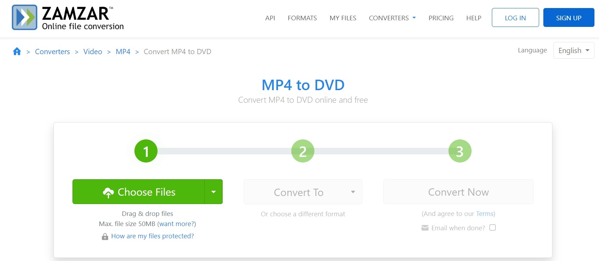Click the envelope icon next to Email when done
Image resolution: width=599 pixels, height=261 pixels.
(425, 228)
